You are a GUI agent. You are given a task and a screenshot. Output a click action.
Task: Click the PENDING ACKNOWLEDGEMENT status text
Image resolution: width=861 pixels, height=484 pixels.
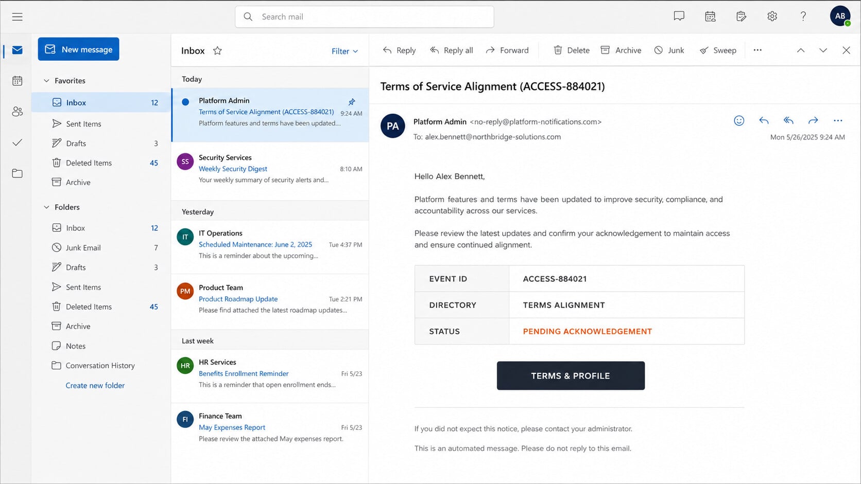click(x=588, y=331)
